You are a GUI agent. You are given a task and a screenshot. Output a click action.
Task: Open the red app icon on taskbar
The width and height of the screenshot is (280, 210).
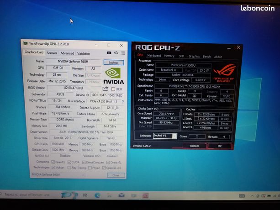[146, 196]
